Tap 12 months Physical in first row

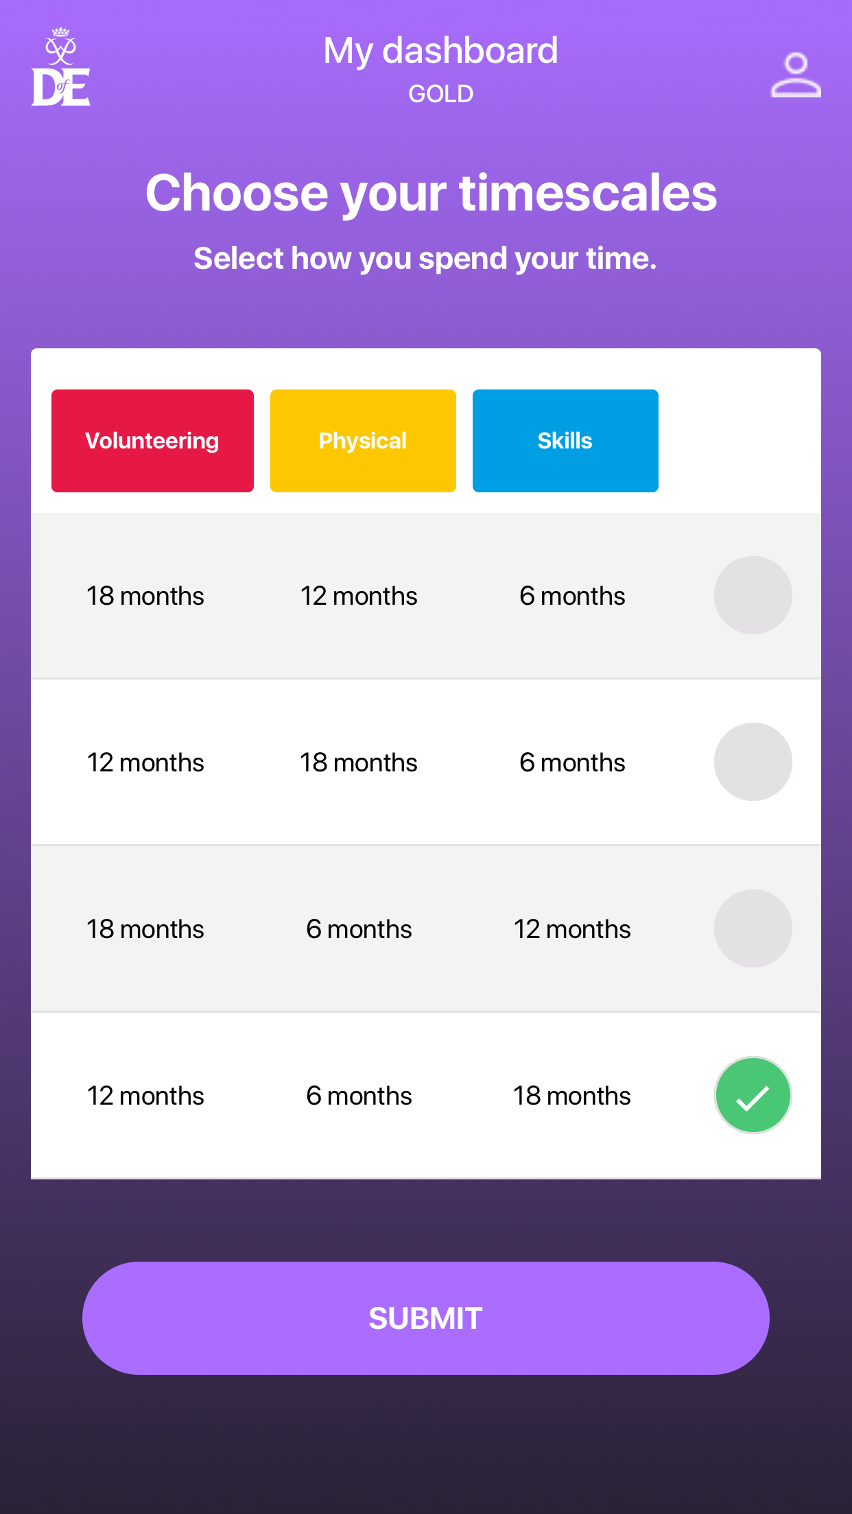(x=359, y=596)
